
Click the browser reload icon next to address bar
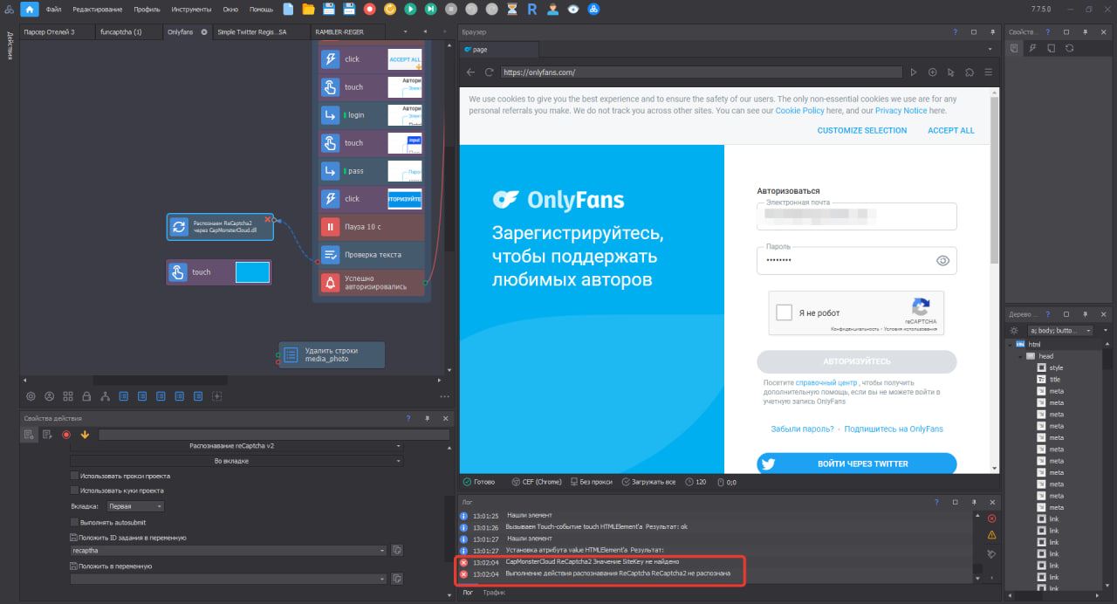click(490, 72)
